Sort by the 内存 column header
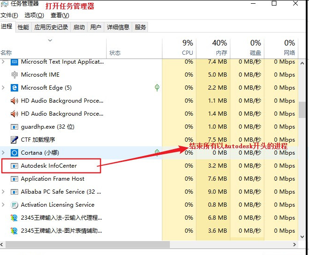 [213, 48]
